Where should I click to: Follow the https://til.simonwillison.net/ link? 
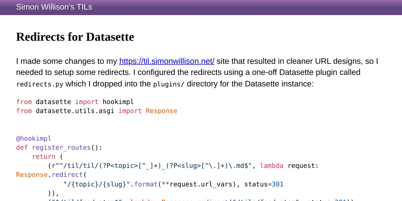[167, 61]
